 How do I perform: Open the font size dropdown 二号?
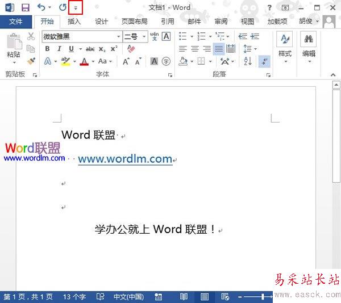144,36
